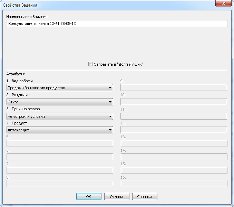Click attribute field number 5
Screen dimensions: 234x207
(x=60, y=143)
